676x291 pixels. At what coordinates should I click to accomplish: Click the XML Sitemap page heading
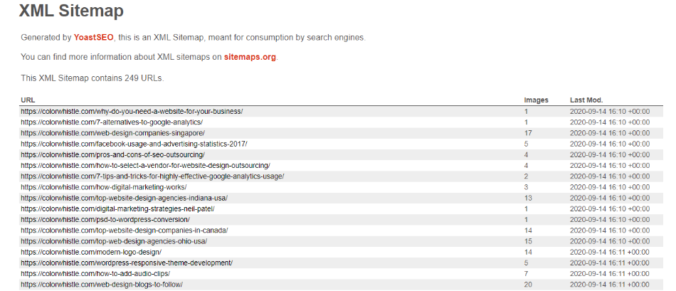[71, 11]
